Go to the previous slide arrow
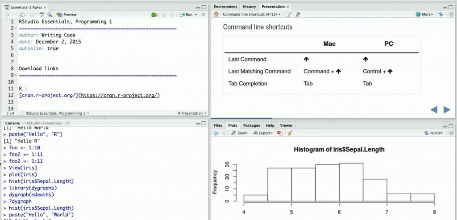The height and width of the screenshot is (220, 457). click(x=434, y=110)
